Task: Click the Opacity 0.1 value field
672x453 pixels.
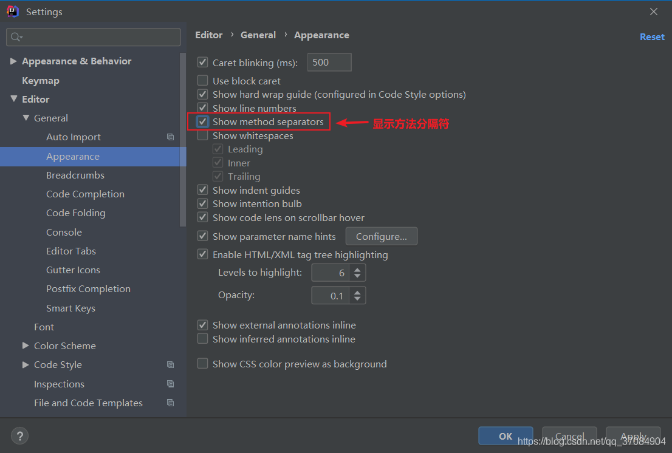Action: 331,296
